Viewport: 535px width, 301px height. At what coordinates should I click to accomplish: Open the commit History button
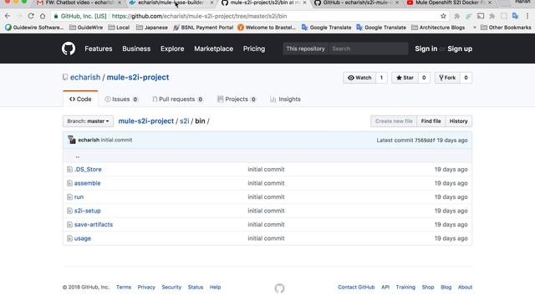459,121
